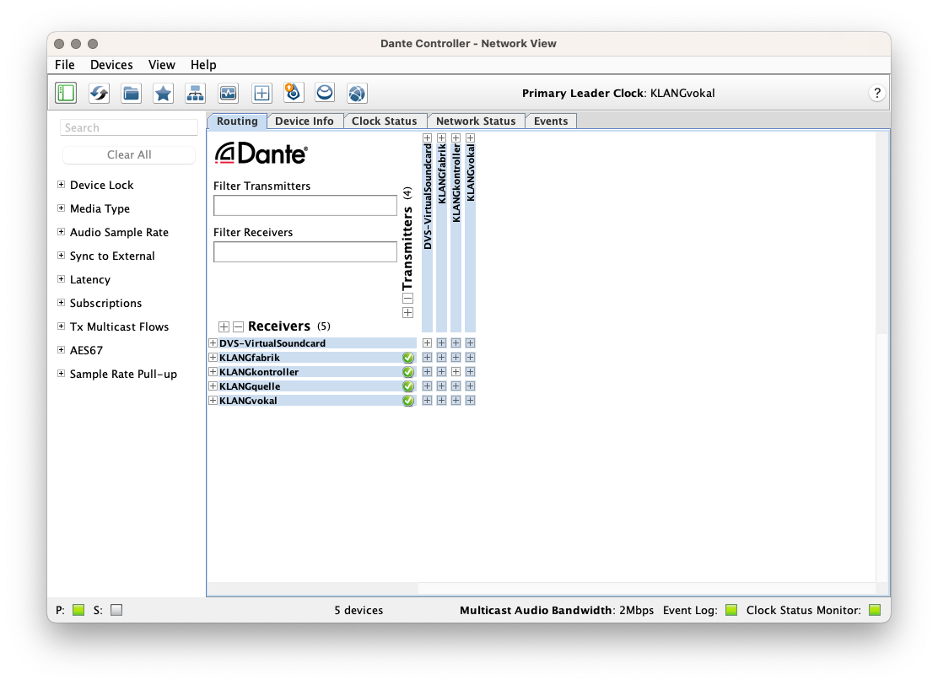Open the network interface tree icon
The height and width of the screenshot is (685, 938).
(x=196, y=93)
